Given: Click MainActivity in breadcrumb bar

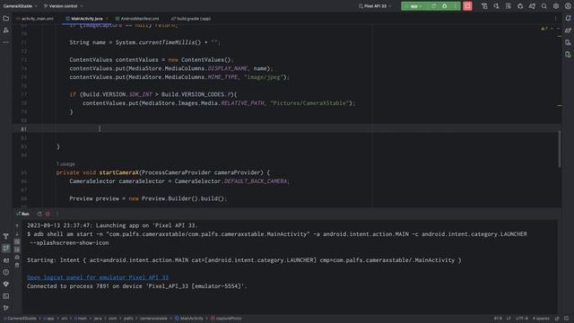Looking at the screenshot, I should 189,319.
